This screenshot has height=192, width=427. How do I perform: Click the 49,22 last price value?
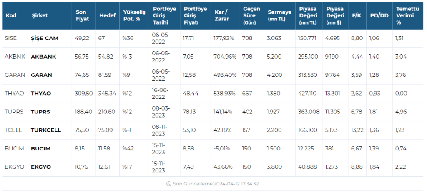(x=82, y=38)
